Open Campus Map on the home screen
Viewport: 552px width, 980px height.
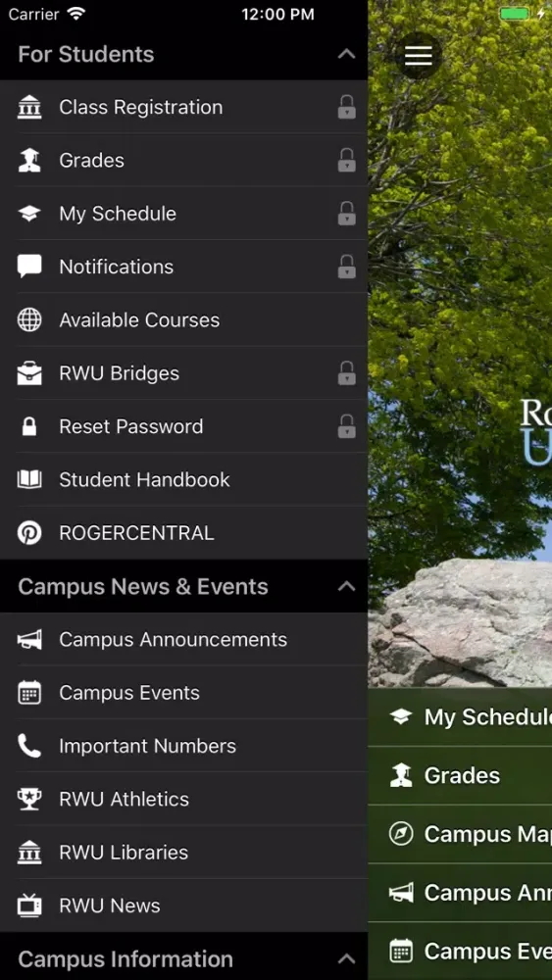[460, 834]
